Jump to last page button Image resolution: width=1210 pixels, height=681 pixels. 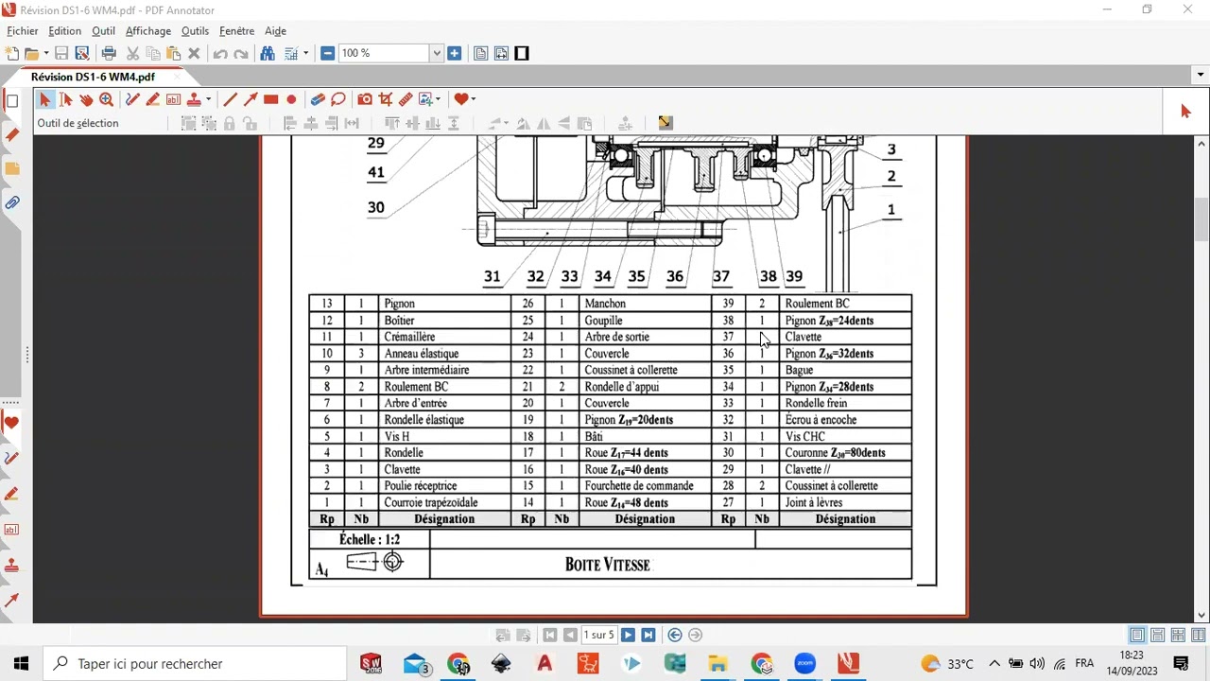[x=648, y=636]
